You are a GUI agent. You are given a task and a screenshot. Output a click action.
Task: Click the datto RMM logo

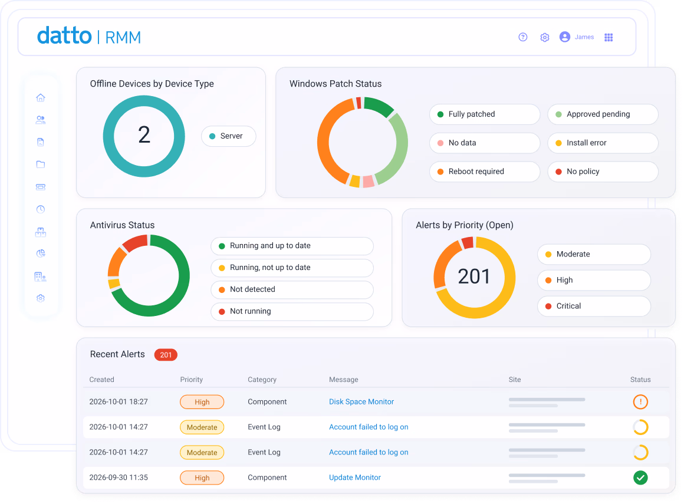[x=89, y=36]
